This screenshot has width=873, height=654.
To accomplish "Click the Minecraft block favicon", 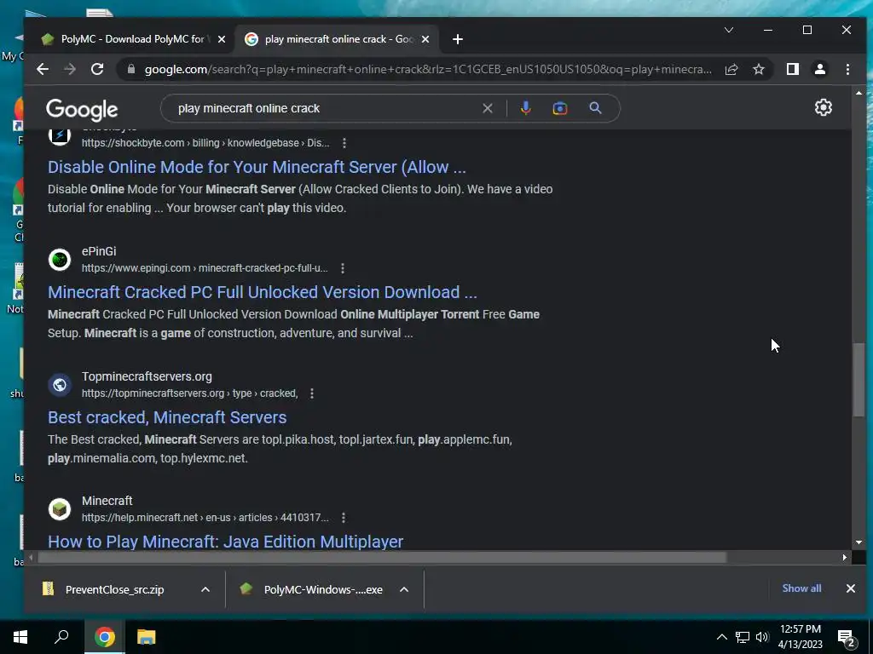I will 60,509.
